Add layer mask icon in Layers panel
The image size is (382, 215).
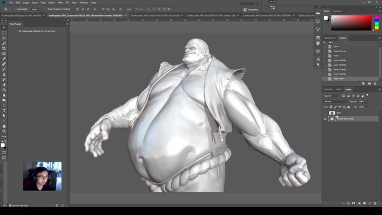click(354, 203)
